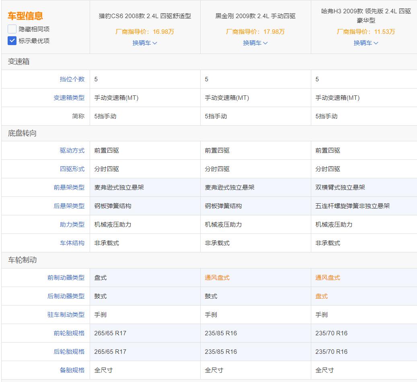Click the 车体结构 parameter link

point(72,243)
